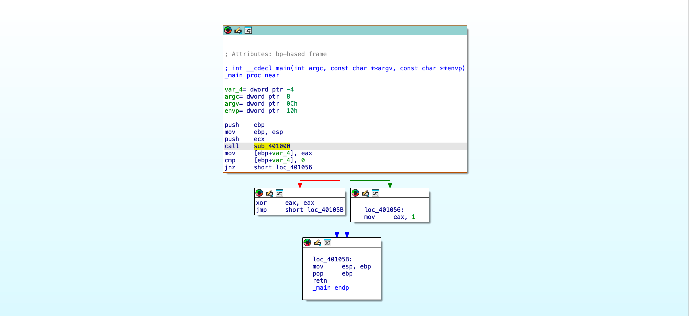The width and height of the screenshot is (689, 316).
Task: Click the 'cmp [ebp+var_4], 0' instruction
Action: click(265, 160)
